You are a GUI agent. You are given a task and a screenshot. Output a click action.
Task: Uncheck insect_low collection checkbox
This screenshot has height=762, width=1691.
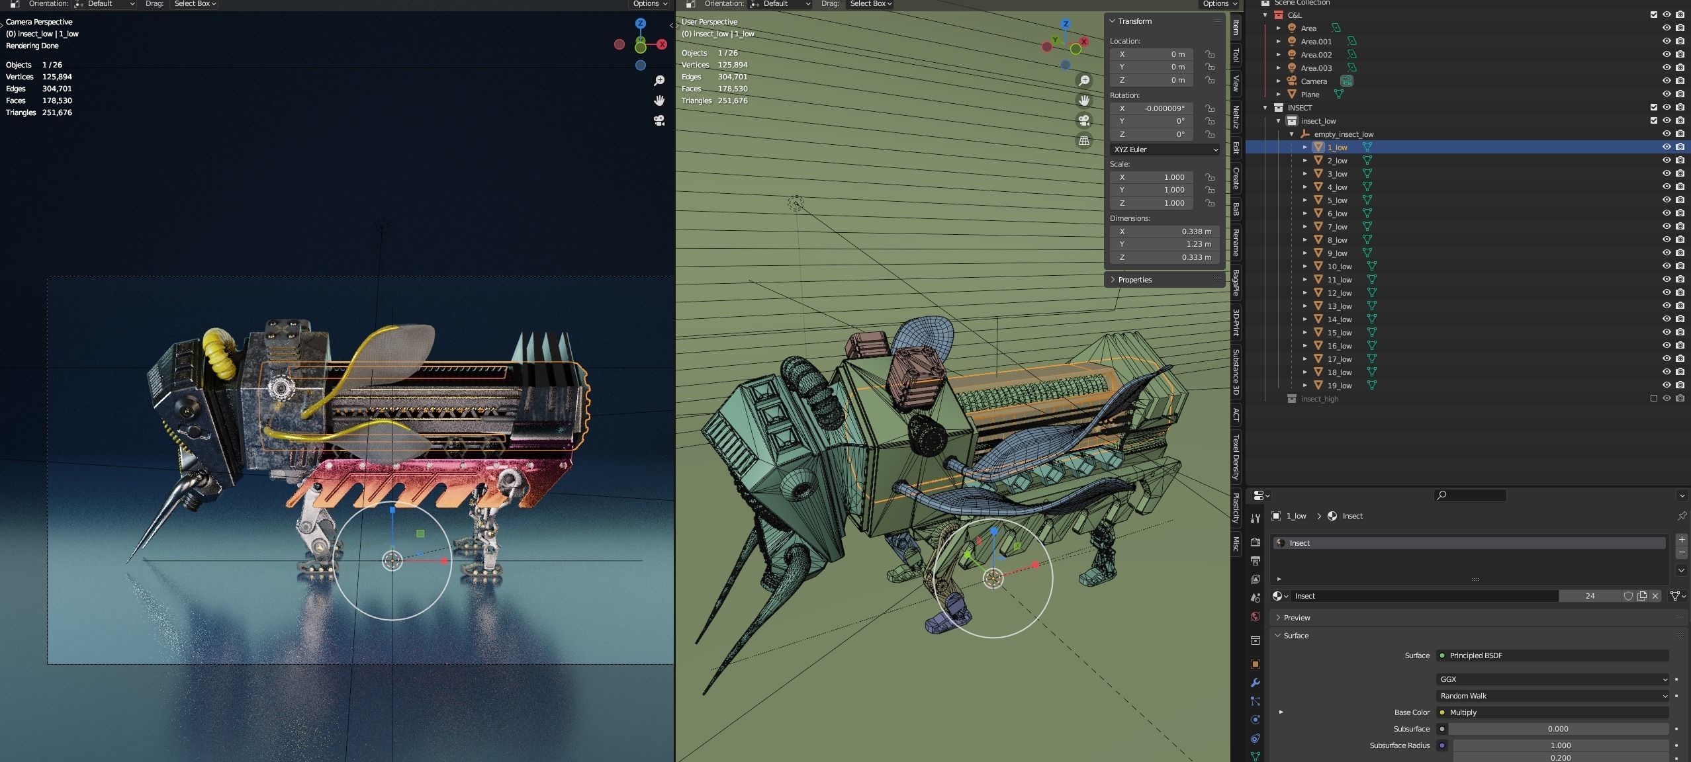[x=1653, y=120]
